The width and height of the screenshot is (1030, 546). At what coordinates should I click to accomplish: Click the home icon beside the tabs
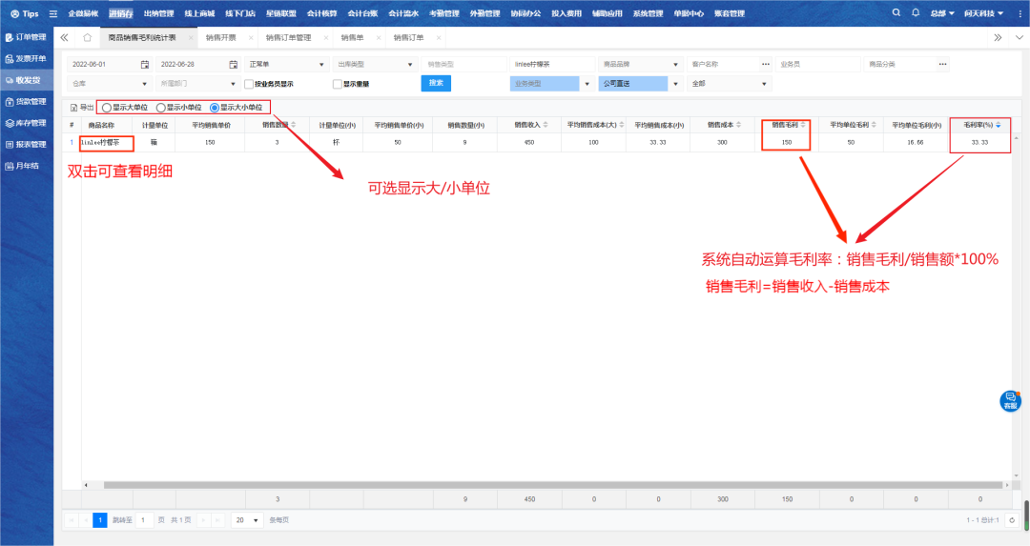(x=87, y=37)
